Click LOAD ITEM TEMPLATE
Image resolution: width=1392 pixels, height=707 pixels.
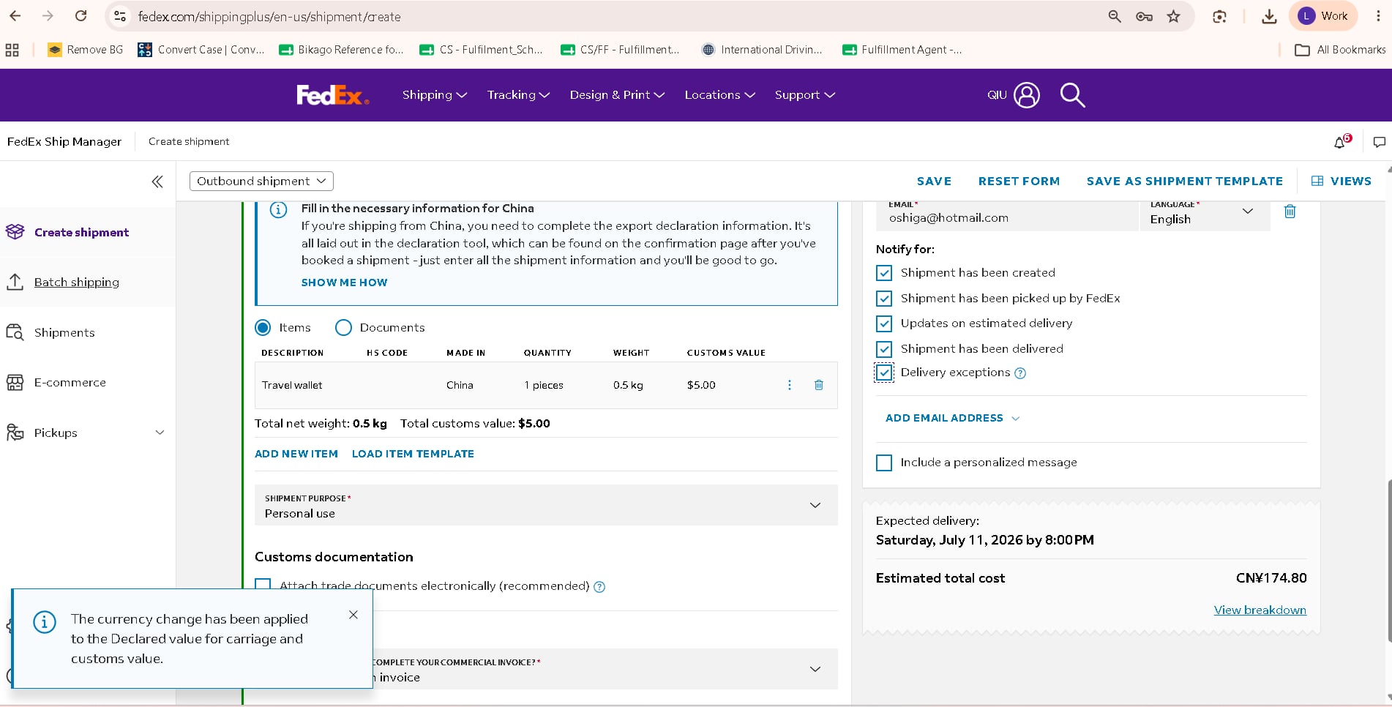413,454
